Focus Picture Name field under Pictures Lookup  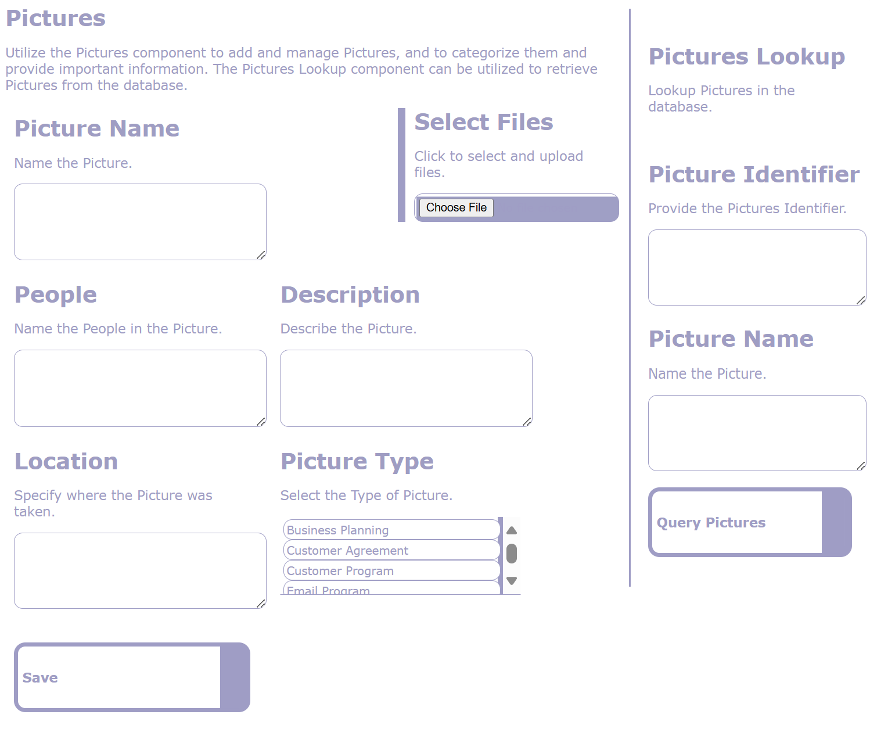(x=757, y=433)
